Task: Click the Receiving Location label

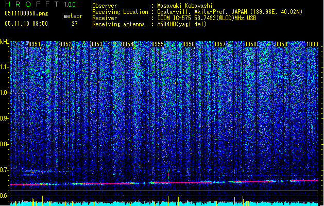Action: (x=120, y=12)
